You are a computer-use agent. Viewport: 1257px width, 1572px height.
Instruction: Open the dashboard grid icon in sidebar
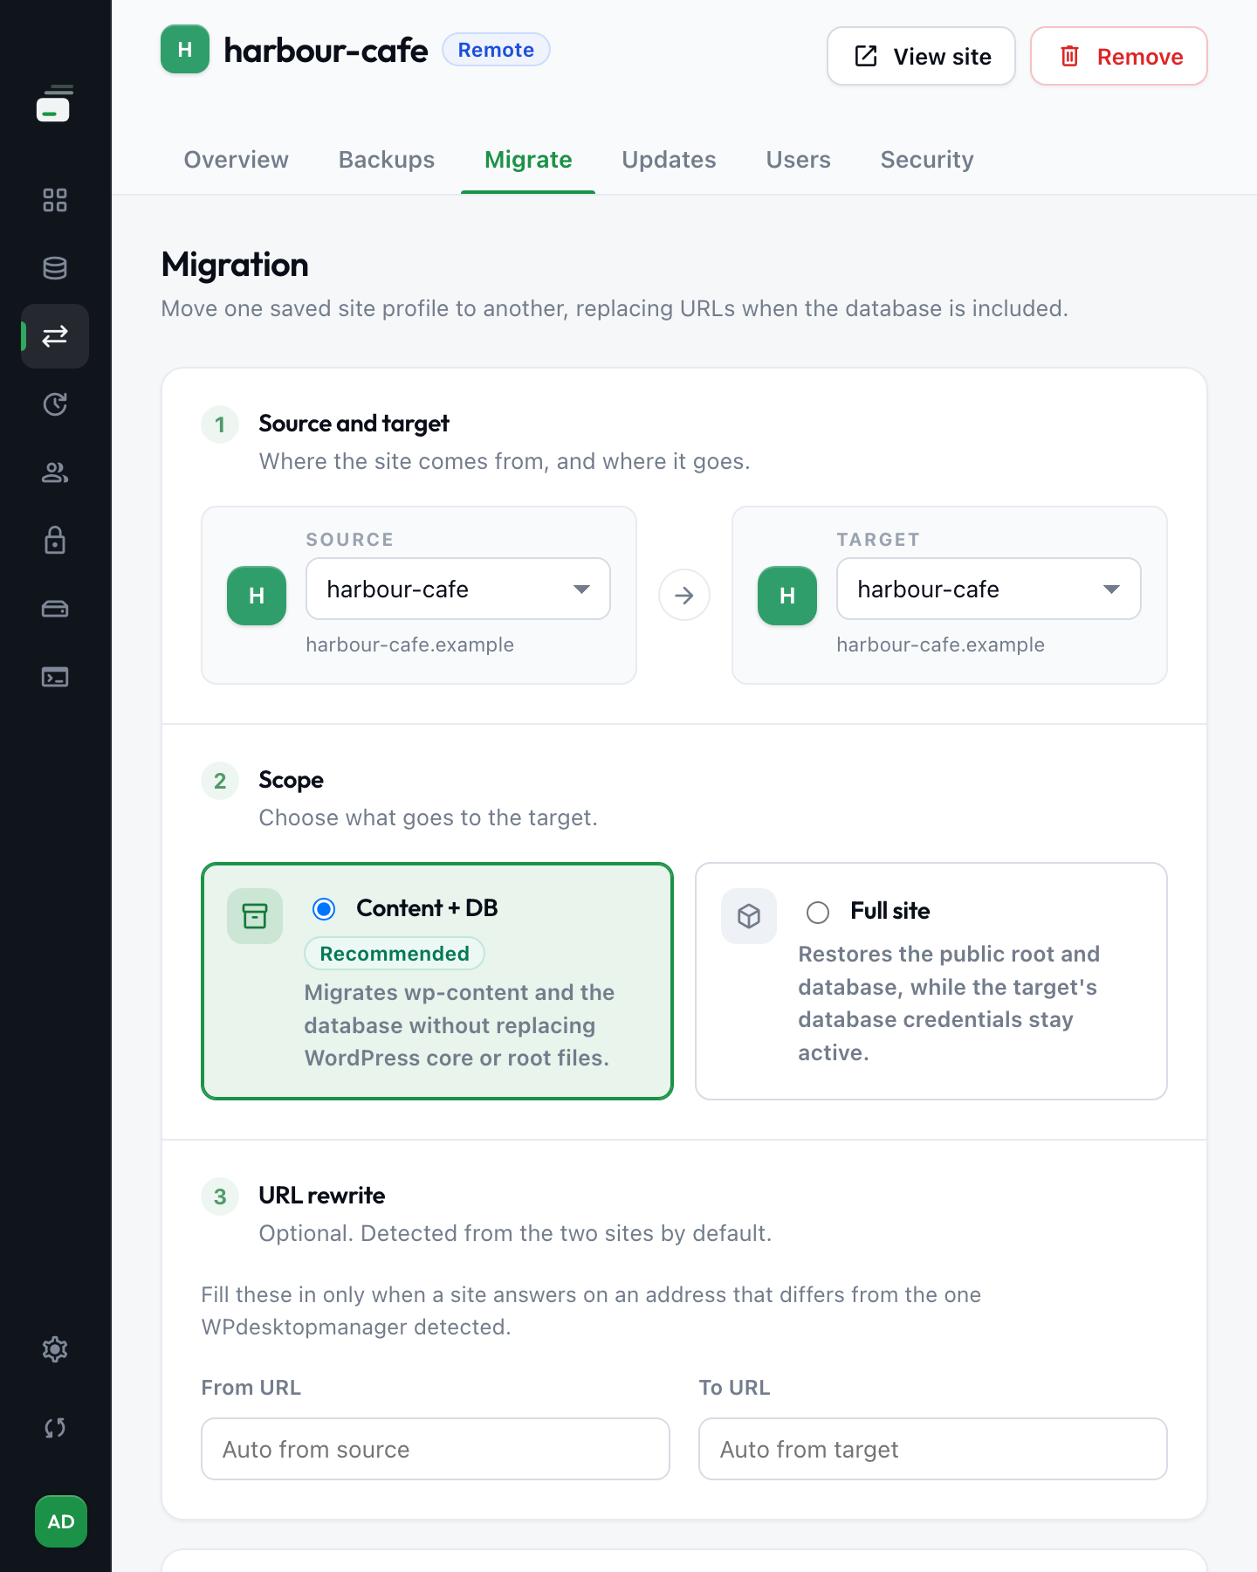[55, 200]
